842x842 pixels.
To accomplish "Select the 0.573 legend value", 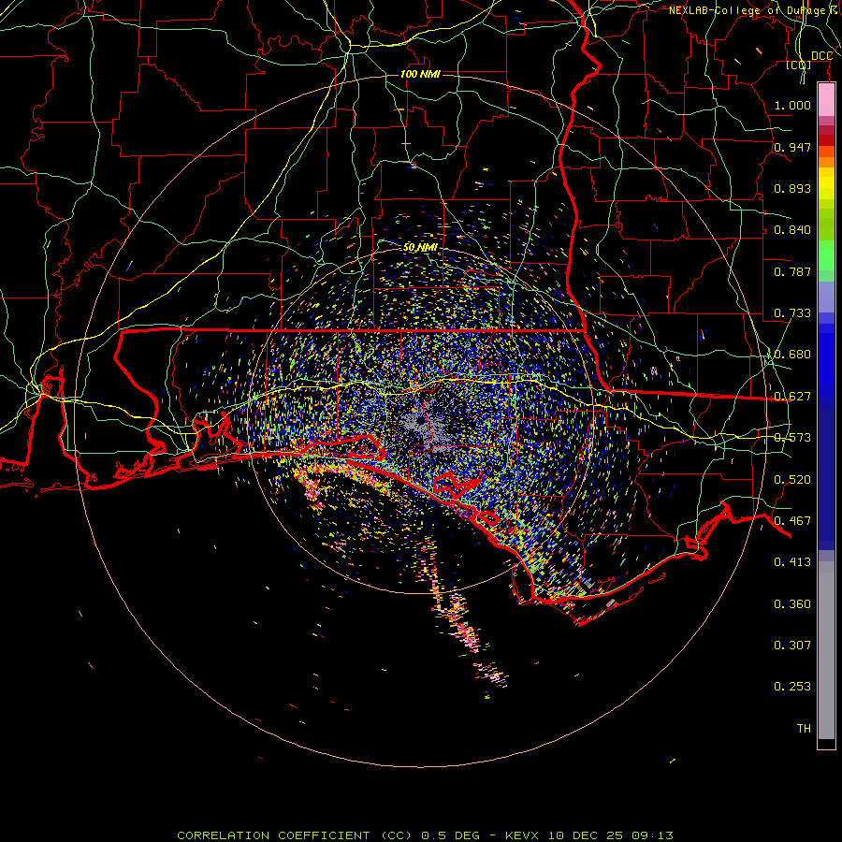I will pyautogui.click(x=792, y=438).
